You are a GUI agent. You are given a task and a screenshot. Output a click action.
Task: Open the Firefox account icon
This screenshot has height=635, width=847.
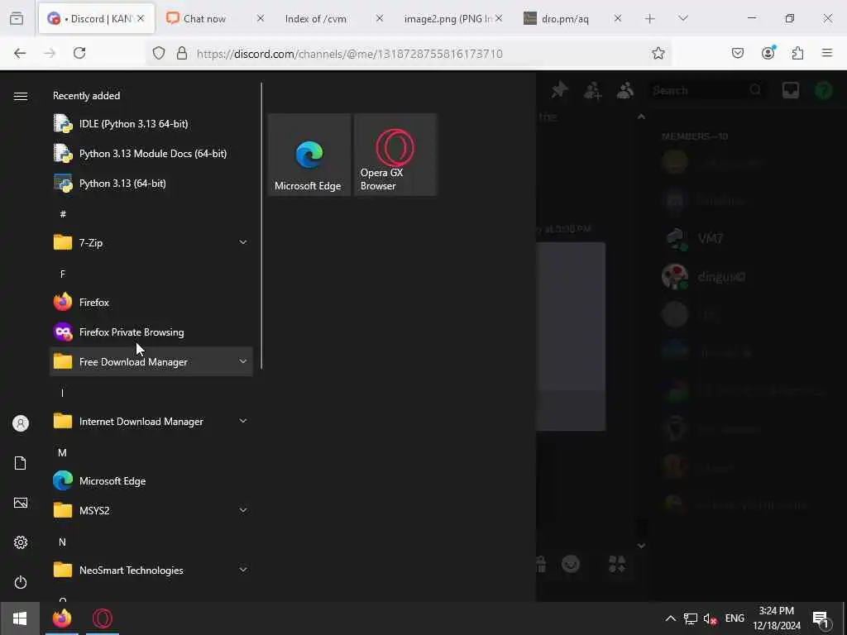pos(768,53)
